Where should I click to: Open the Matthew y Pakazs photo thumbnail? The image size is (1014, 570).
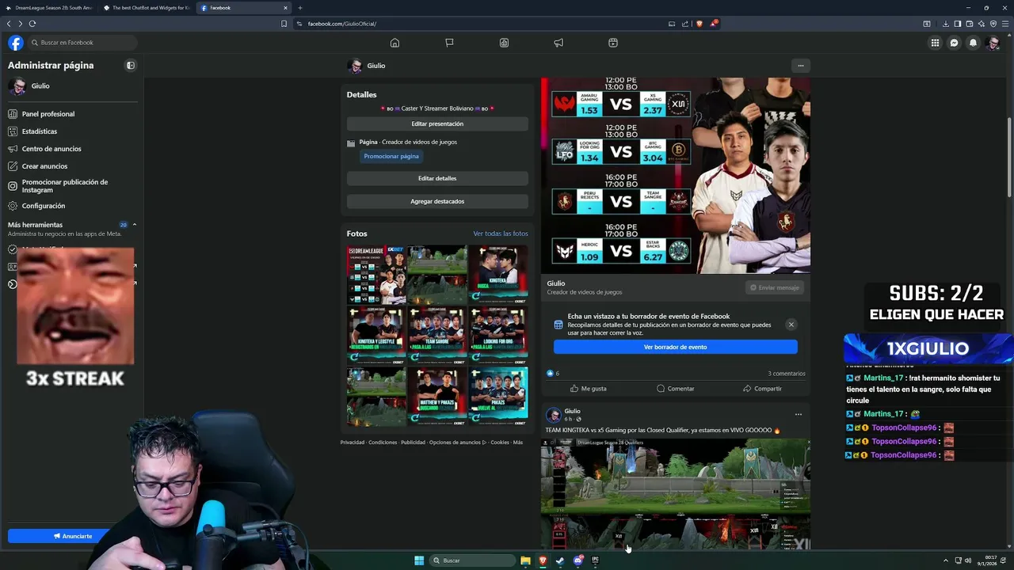(x=437, y=397)
